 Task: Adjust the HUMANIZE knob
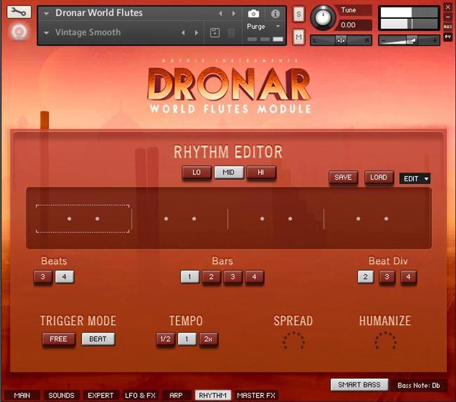pyautogui.click(x=385, y=340)
